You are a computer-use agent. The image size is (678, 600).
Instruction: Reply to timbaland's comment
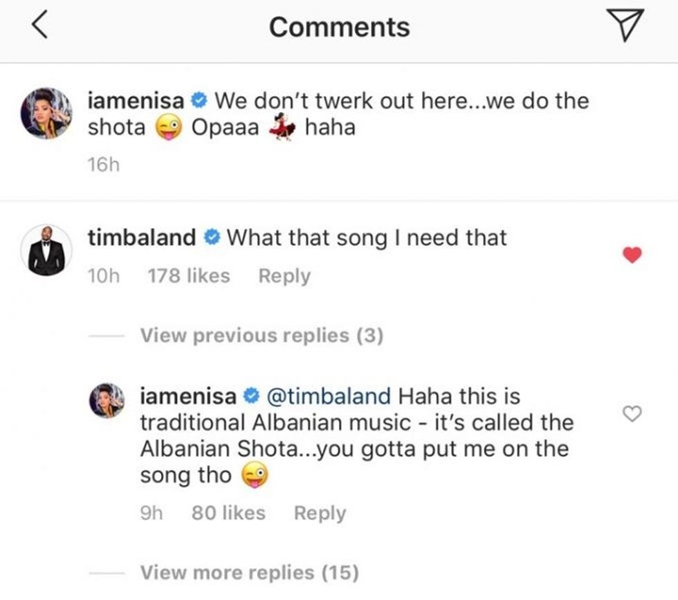pos(284,275)
